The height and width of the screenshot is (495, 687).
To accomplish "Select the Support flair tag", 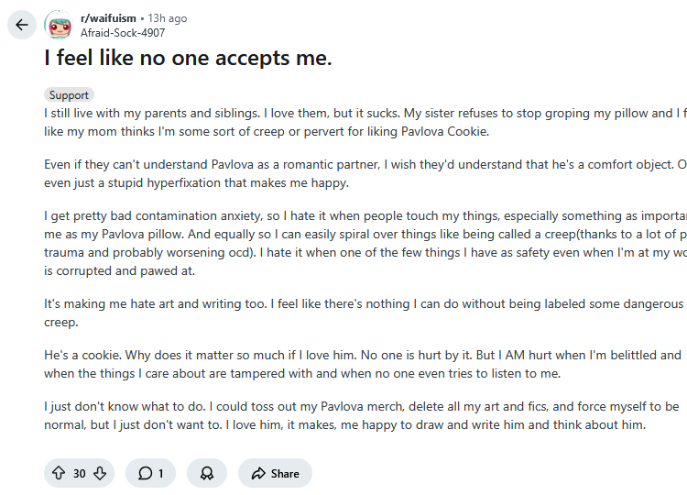I will [69, 94].
